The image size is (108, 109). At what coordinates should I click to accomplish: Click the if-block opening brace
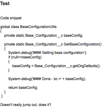pos(9,62)
